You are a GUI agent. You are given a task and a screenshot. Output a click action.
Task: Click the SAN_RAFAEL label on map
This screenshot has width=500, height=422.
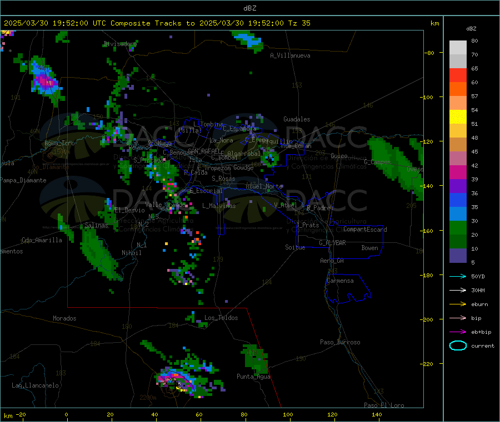(204, 151)
